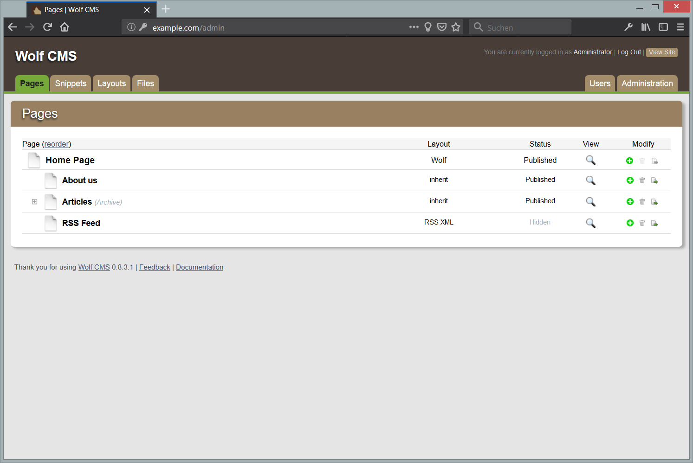Edit the RSS Feed page
The height and width of the screenshot is (463, 693).
click(81, 223)
